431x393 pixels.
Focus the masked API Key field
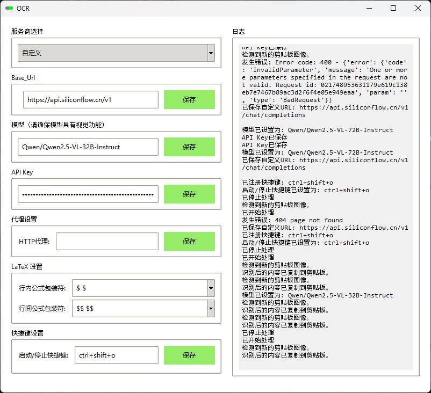(88, 194)
